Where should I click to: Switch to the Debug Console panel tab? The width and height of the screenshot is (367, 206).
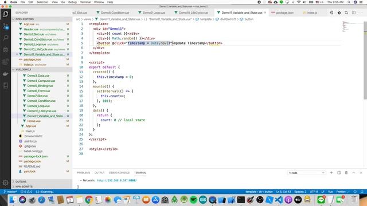119,173
